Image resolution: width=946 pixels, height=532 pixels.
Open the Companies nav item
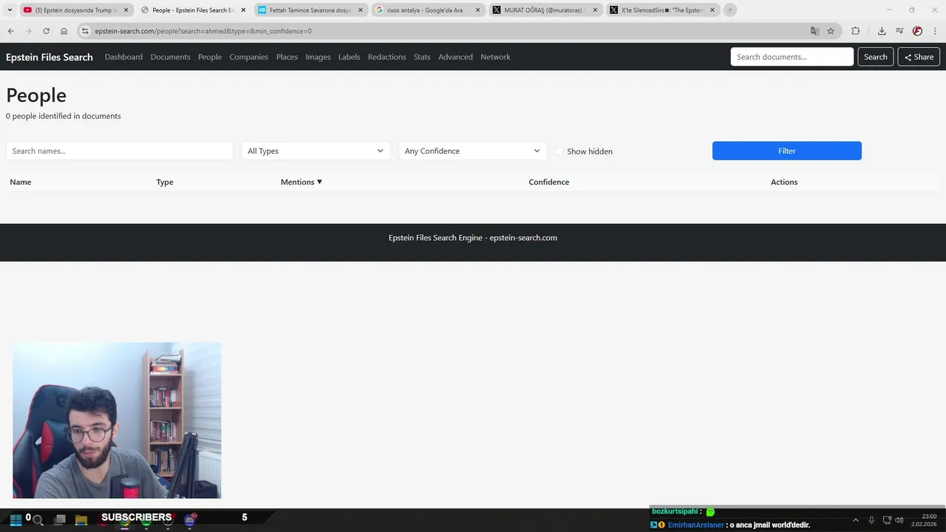pyautogui.click(x=248, y=57)
